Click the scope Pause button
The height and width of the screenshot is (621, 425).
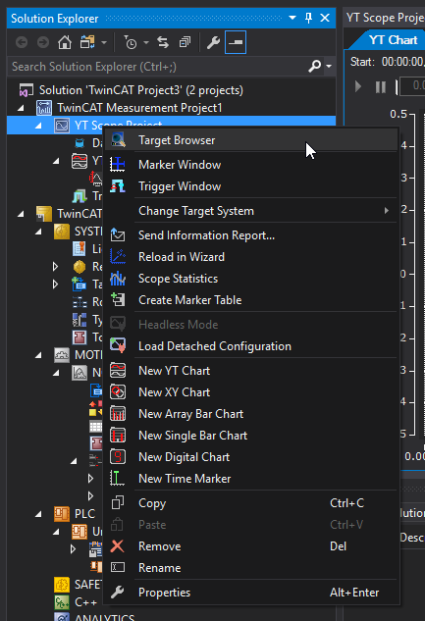tap(380, 86)
